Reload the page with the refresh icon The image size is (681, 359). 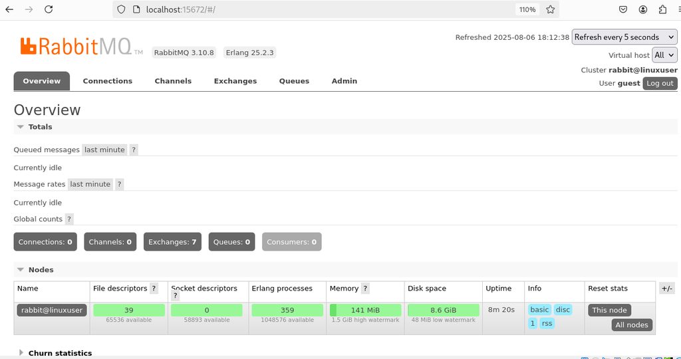pos(49,9)
